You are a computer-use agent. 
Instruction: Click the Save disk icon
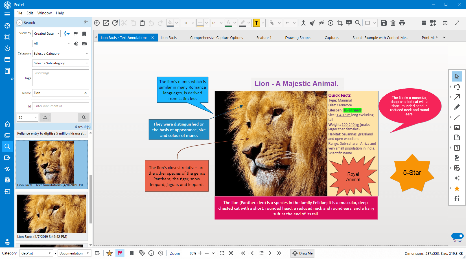[384, 23]
